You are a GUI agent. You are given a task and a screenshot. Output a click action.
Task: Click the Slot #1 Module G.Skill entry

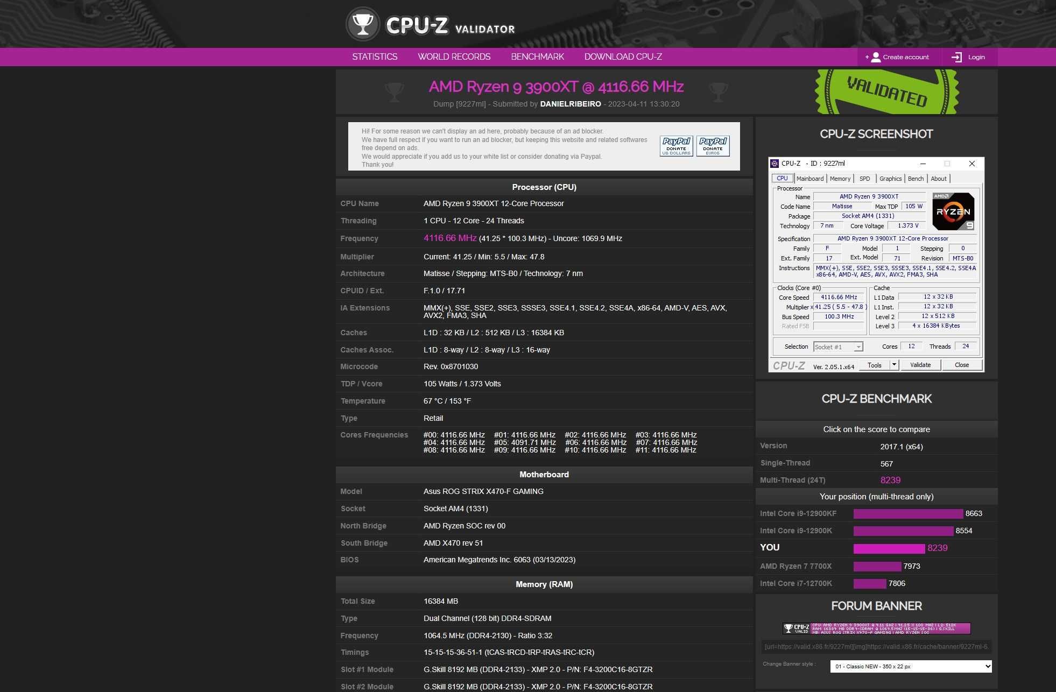(x=538, y=669)
